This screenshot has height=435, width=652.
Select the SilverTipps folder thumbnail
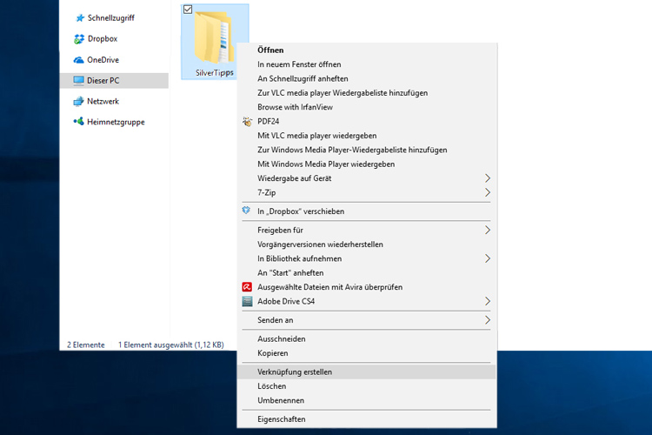[x=214, y=37]
